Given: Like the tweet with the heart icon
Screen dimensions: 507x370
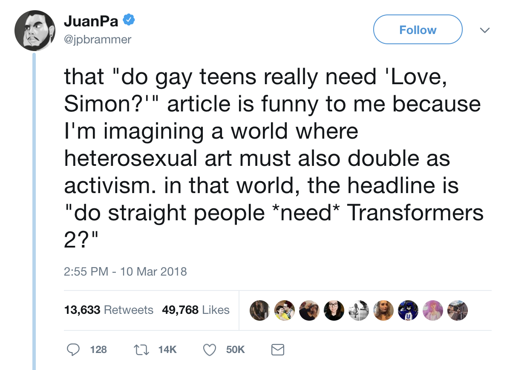Looking at the screenshot, I should [x=209, y=350].
